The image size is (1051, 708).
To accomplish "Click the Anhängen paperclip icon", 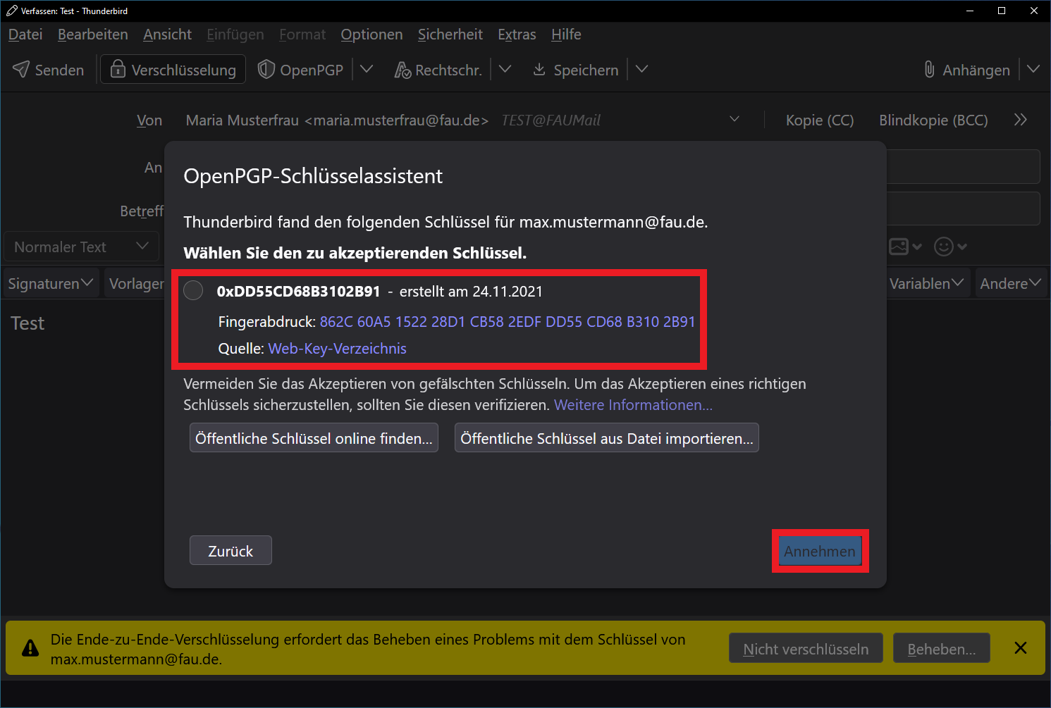I will tap(930, 69).
